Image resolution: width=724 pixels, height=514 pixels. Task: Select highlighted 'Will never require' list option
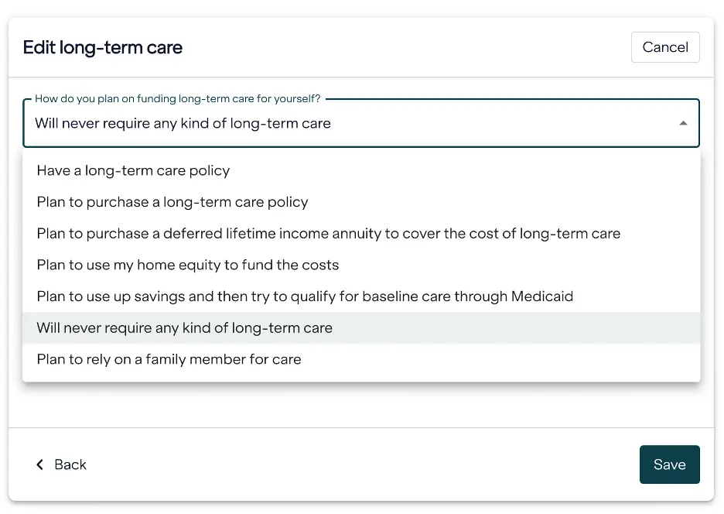pyautogui.click(x=361, y=327)
